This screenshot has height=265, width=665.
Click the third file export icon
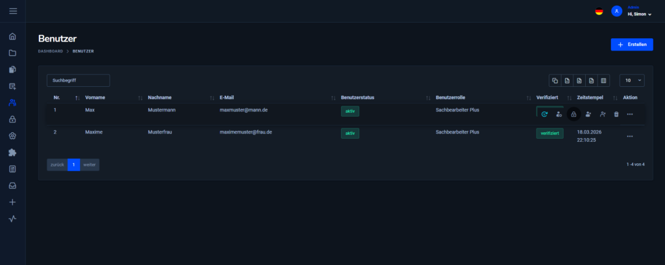(x=591, y=80)
